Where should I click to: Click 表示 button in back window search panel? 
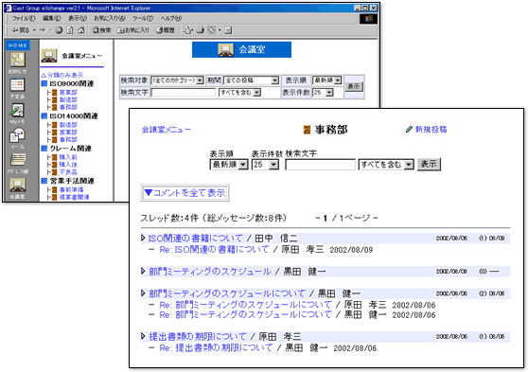[354, 86]
